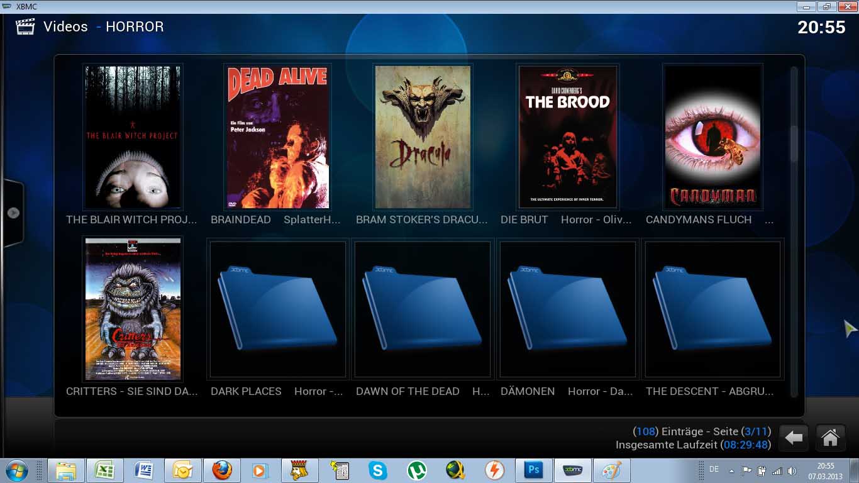This screenshot has height=483, width=859.
Task: Click the XBMC clock showing 20:55
Action: coord(821,27)
